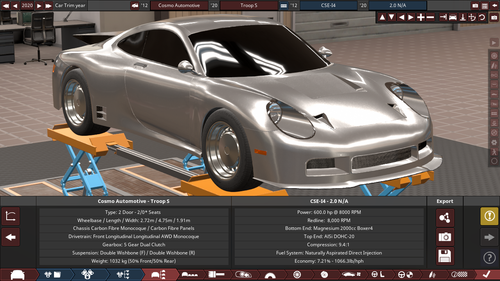This screenshot has width=500, height=281.
Task: Open the wheels and tyres tab
Action: [x=297, y=274]
